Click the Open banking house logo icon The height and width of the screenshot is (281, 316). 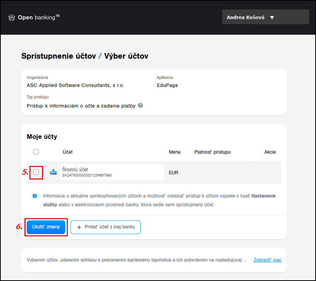[12, 18]
